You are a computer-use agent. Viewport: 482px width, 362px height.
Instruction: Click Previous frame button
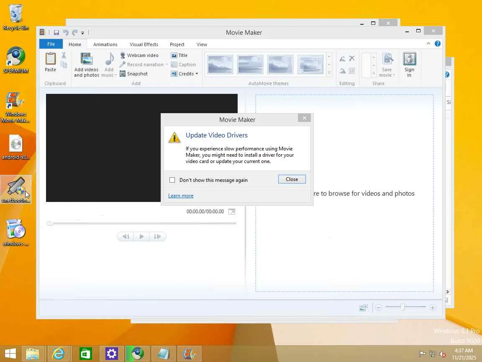(x=126, y=236)
